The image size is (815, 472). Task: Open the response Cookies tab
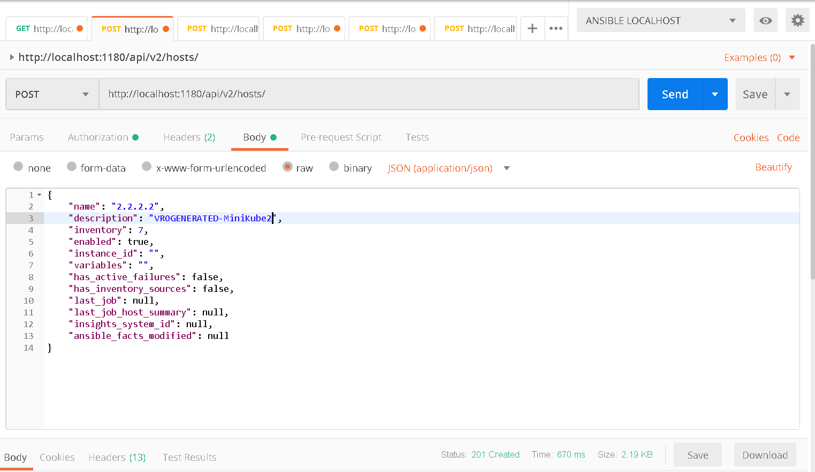[x=57, y=457]
